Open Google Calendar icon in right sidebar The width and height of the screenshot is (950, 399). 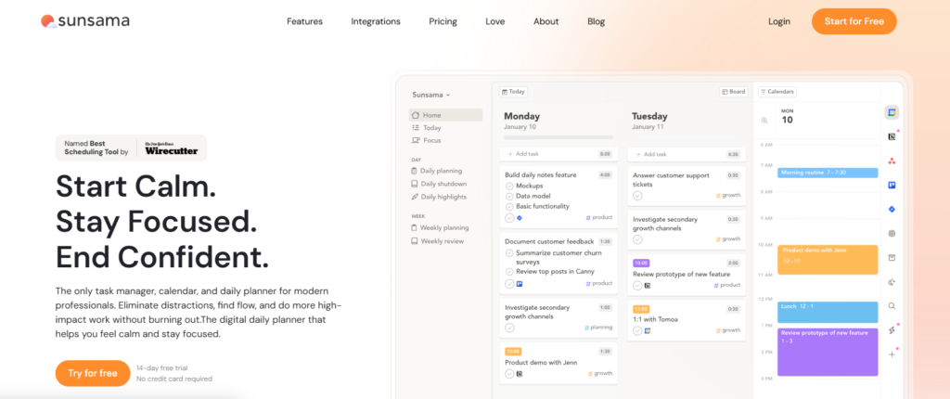[892, 111]
